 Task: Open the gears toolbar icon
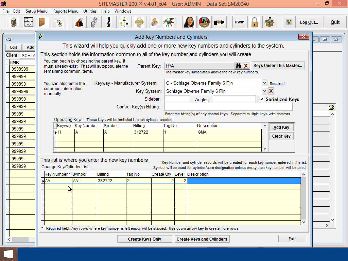coord(94,22)
